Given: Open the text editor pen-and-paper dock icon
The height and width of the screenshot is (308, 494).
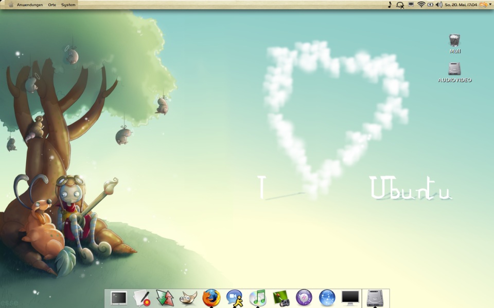Looking at the screenshot, I should click(142, 298).
